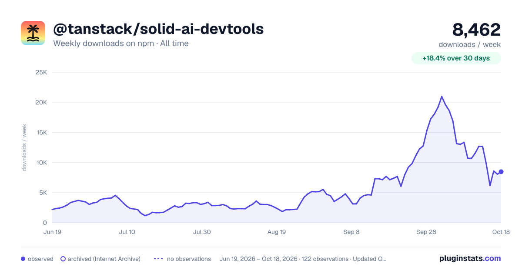This screenshot has height=274, width=522.
Task: Click the +18.4% over 30 days badge
Action: [456, 58]
